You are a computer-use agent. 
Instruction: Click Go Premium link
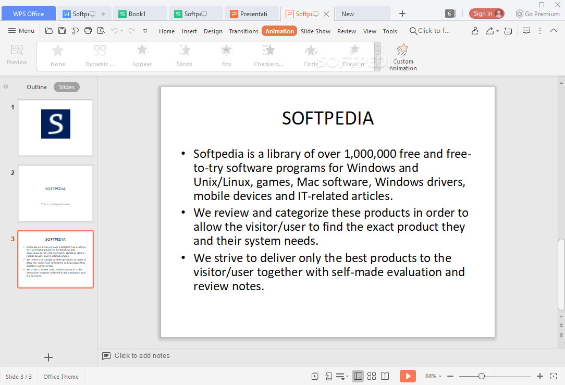point(537,14)
